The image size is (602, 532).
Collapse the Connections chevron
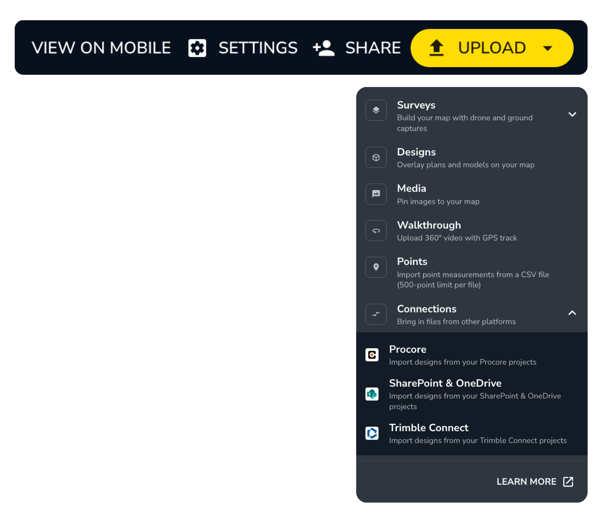(572, 313)
